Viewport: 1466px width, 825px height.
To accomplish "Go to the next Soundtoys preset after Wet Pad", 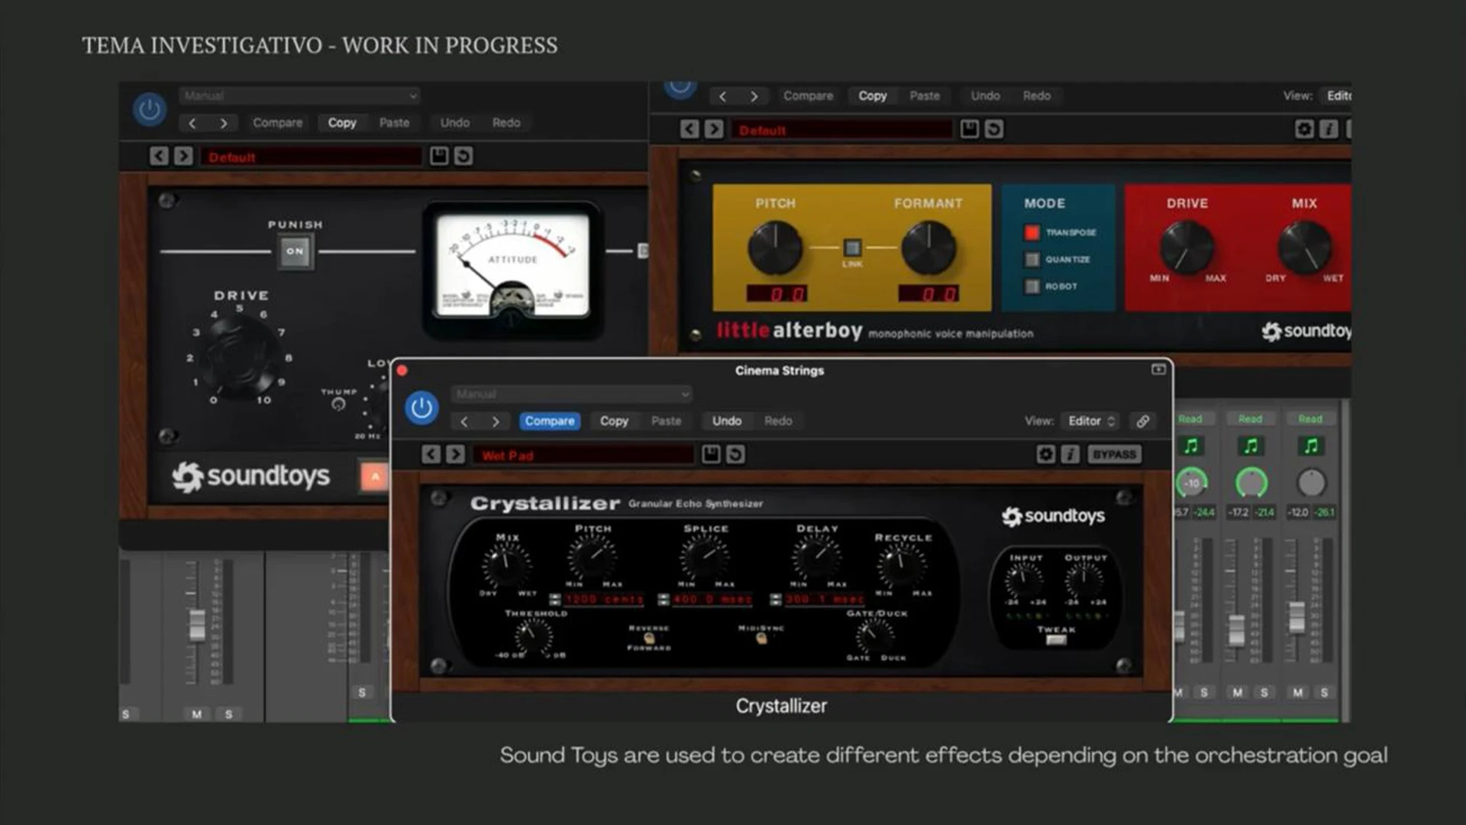I will coord(455,455).
